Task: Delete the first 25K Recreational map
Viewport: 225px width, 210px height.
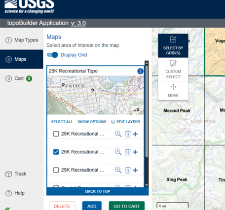Action: pyautogui.click(x=128, y=134)
